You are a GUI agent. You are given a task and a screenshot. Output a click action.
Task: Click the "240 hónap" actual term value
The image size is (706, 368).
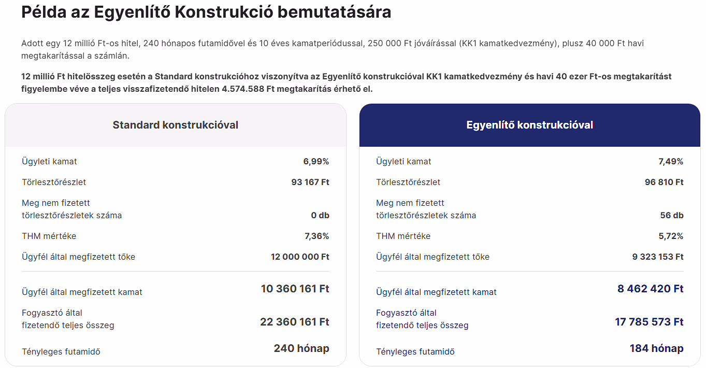coord(301,348)
